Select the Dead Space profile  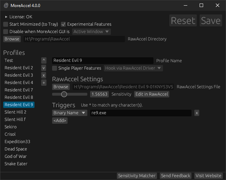tap(16, 149)
